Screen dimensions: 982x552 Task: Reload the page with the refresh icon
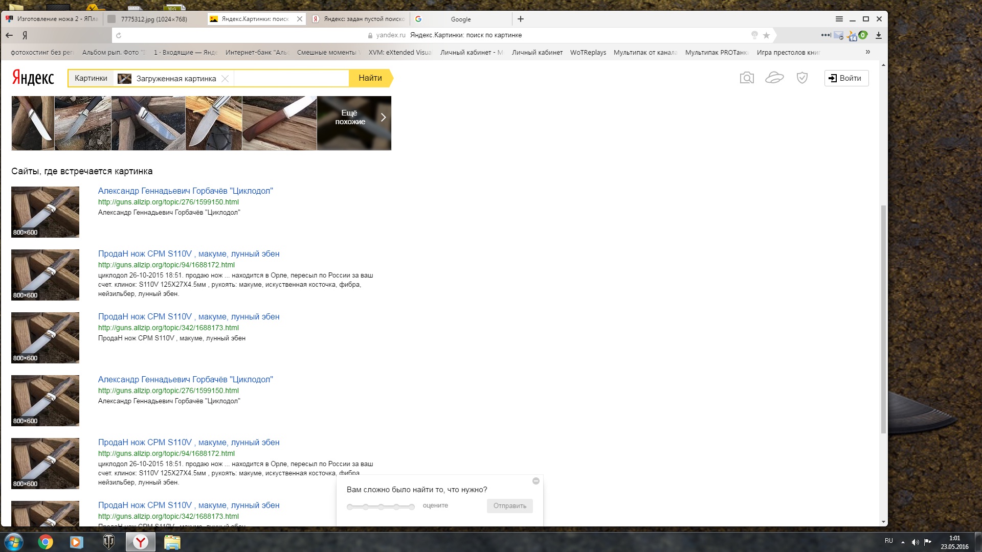pyautogui.click(x=119, y=35)
